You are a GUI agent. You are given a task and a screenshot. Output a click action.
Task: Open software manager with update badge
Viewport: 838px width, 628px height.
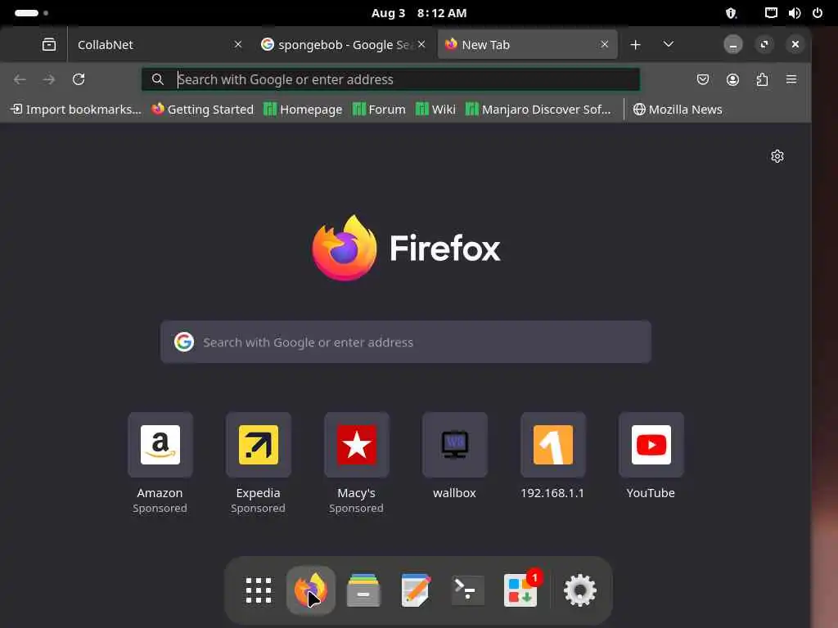(521, 590)
